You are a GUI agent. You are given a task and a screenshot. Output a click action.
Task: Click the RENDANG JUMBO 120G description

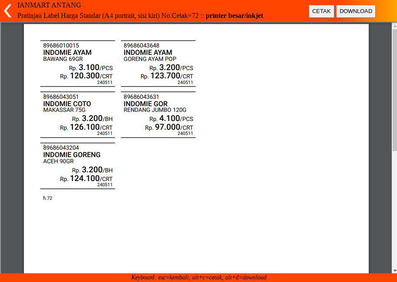155,110
